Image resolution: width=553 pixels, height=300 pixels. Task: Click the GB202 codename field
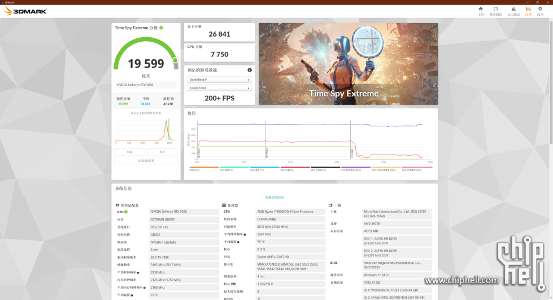click(x=184, y=235)
